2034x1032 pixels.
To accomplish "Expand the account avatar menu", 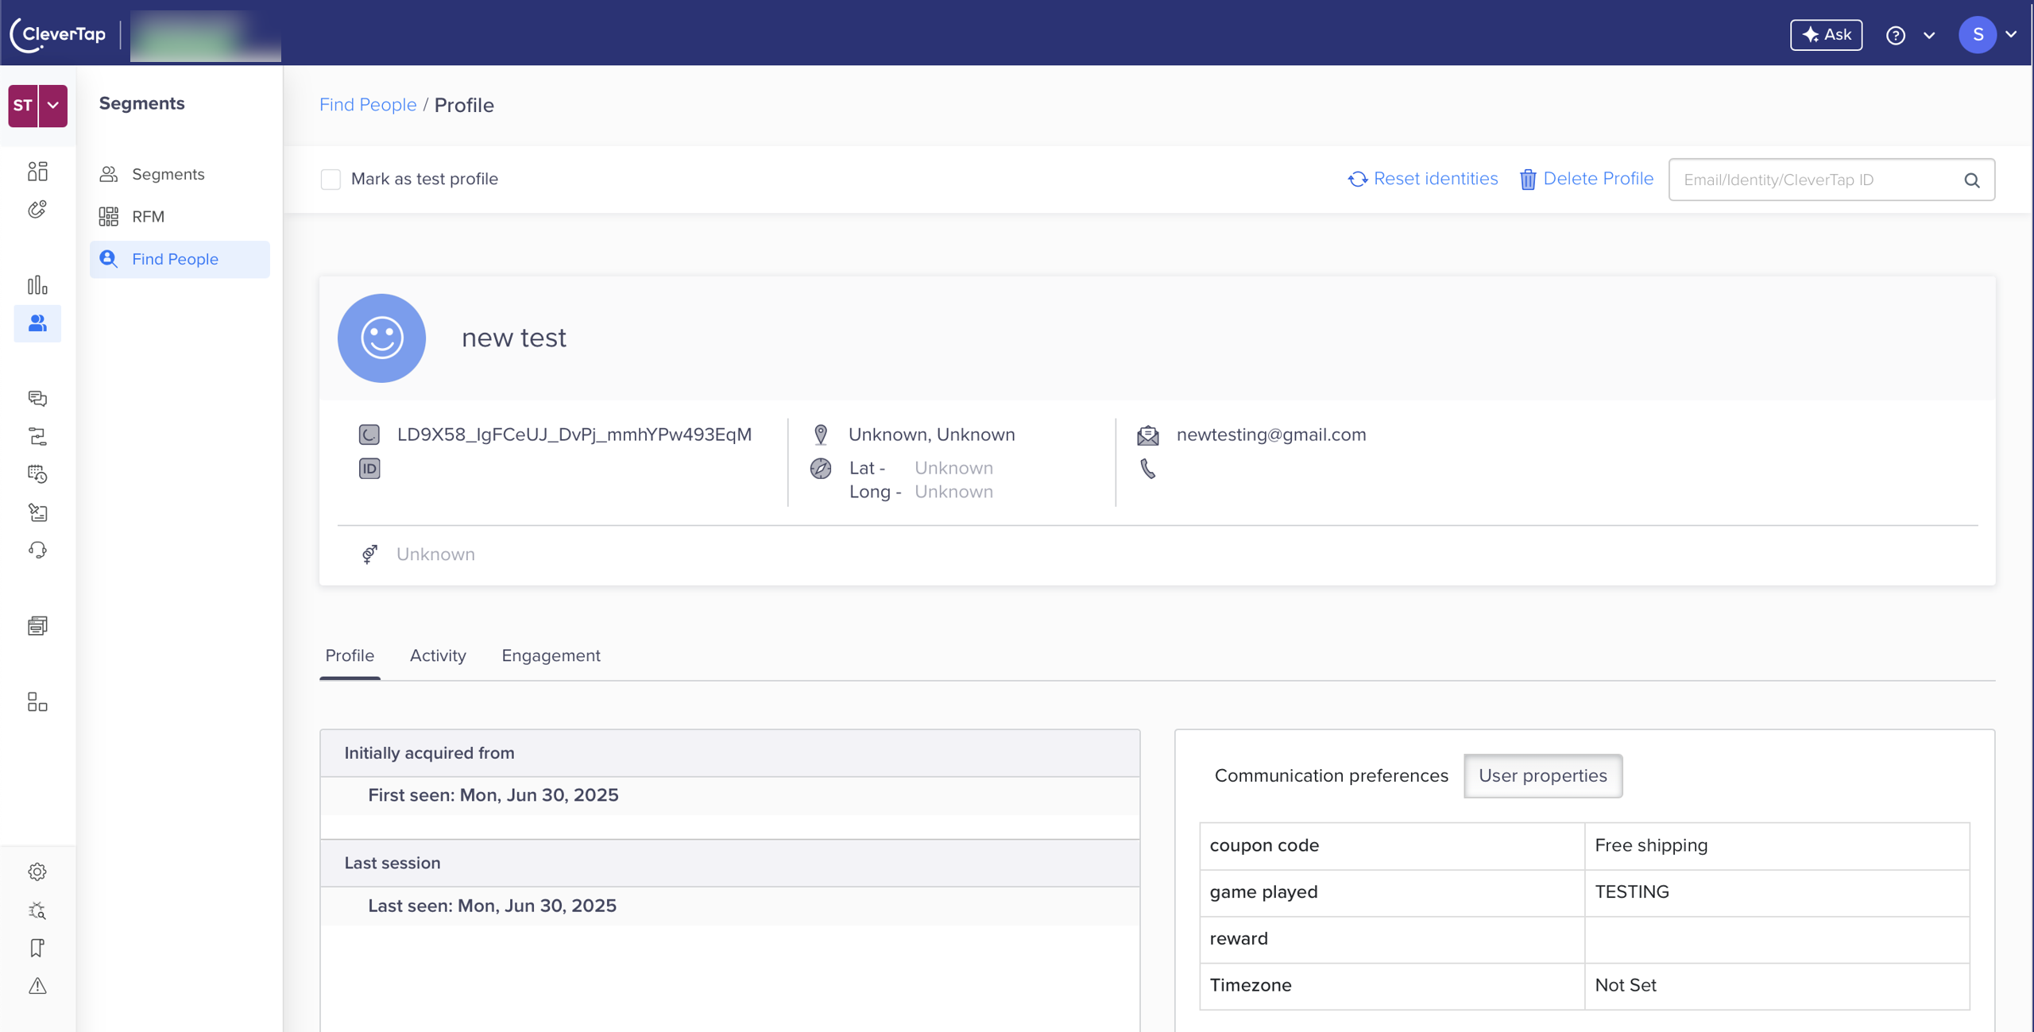I will 2012,34.
